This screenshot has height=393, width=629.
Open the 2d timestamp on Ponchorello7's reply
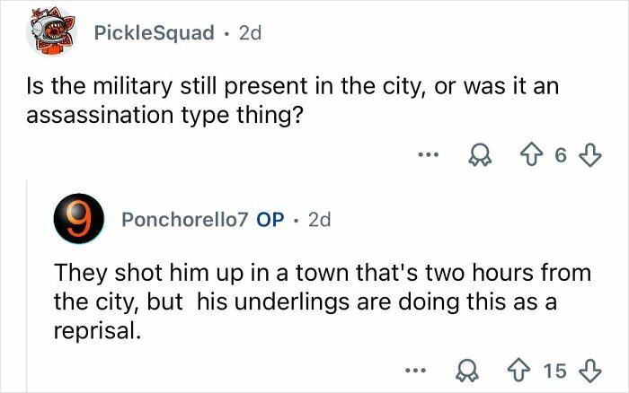pos(319,220)
